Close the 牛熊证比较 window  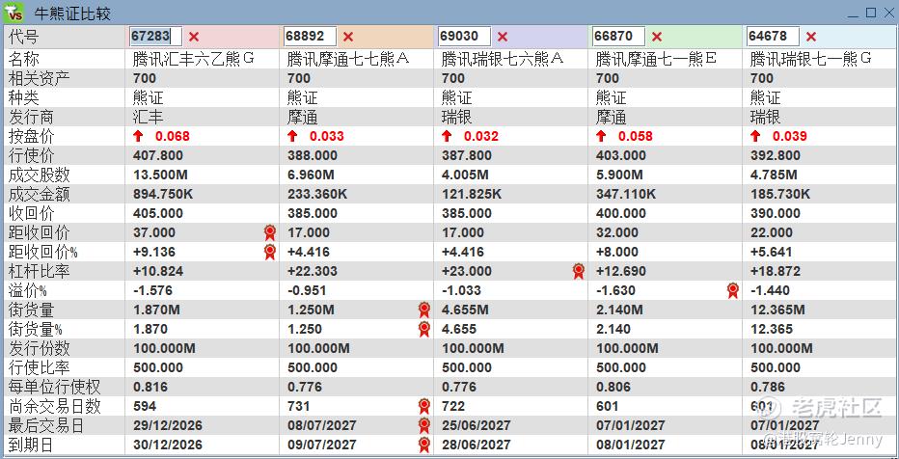point(887,13)
